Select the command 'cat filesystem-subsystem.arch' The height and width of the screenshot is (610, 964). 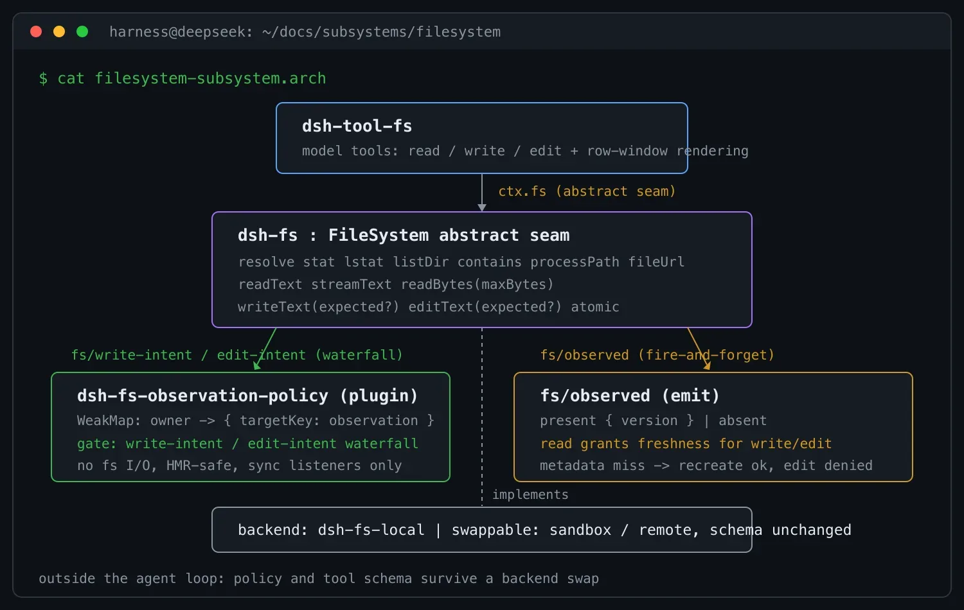192,78
